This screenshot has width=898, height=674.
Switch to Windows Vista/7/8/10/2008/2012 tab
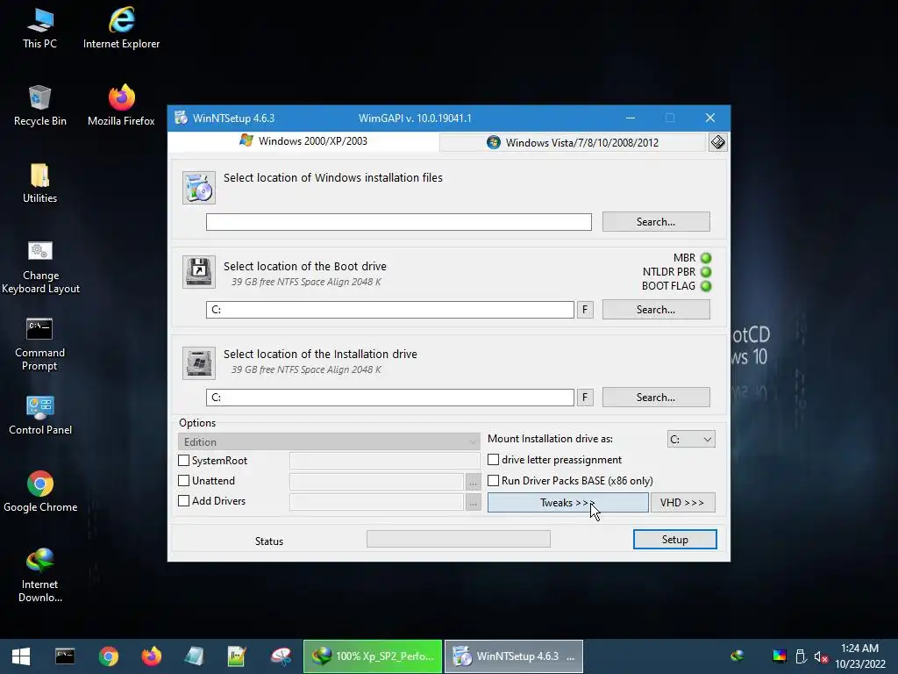(573, 142)
